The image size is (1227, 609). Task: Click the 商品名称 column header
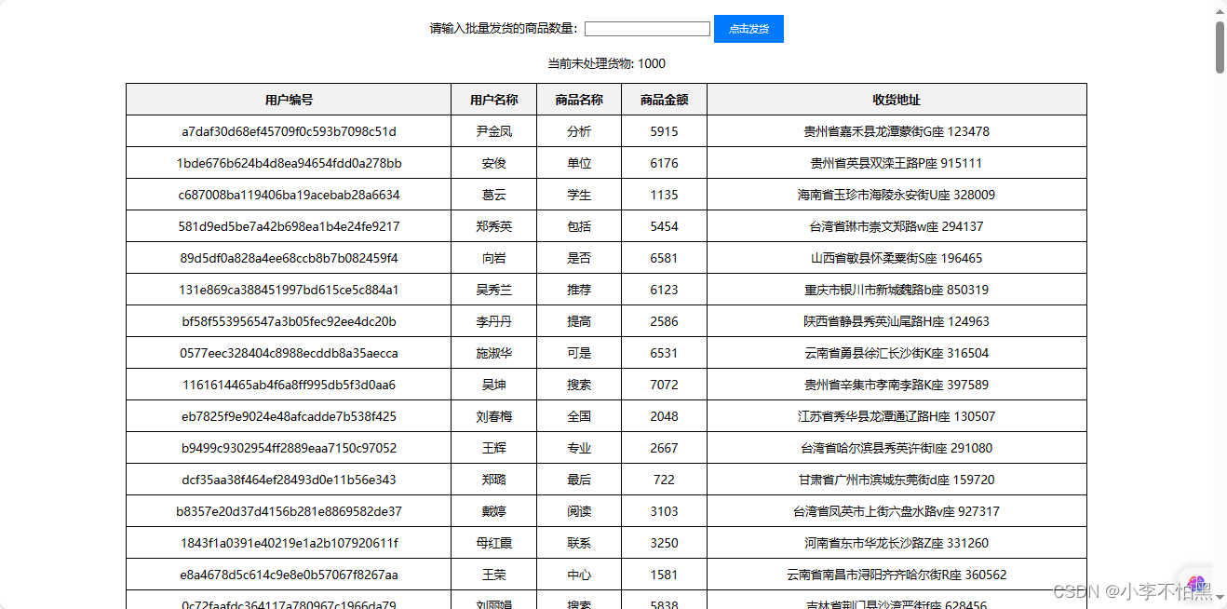click(579, 100)
